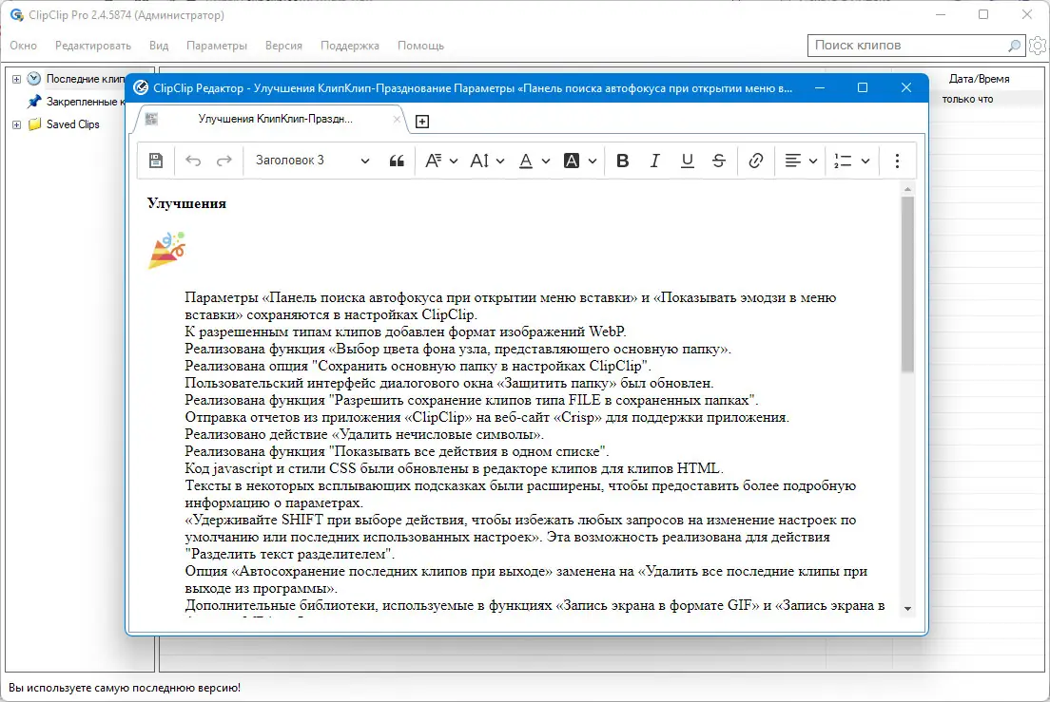The height and width of the screenshot is (702, 1050).
Task: Open the Помощь menu
Action: pos(420,46)
